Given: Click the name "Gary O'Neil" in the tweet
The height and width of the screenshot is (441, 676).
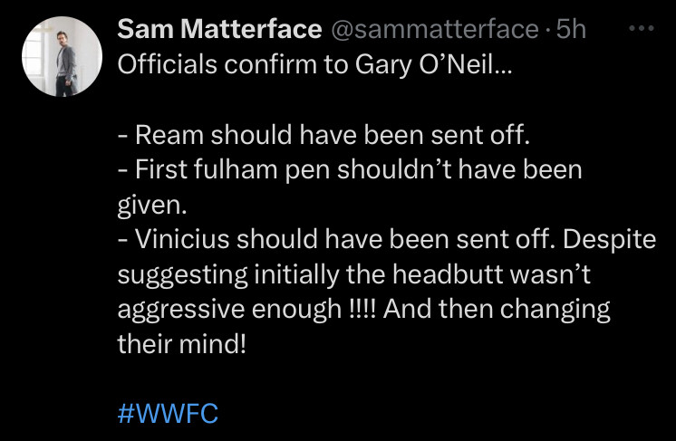Looking at the screenshot, I should [x=434, y=65].
